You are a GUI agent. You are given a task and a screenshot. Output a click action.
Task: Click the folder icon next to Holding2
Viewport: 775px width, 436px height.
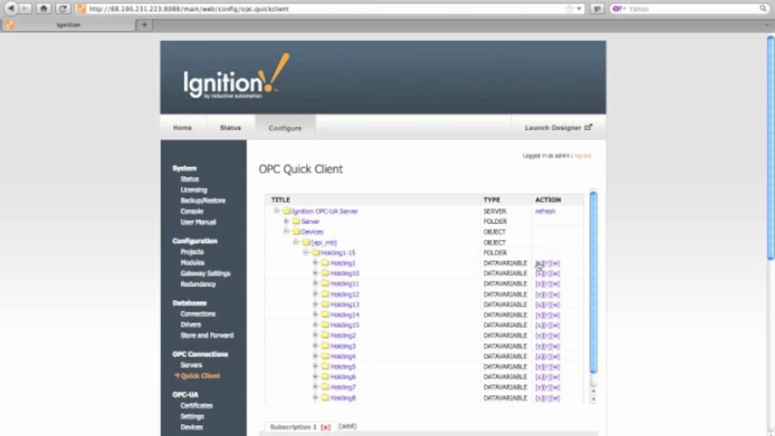tap(325, 335)
